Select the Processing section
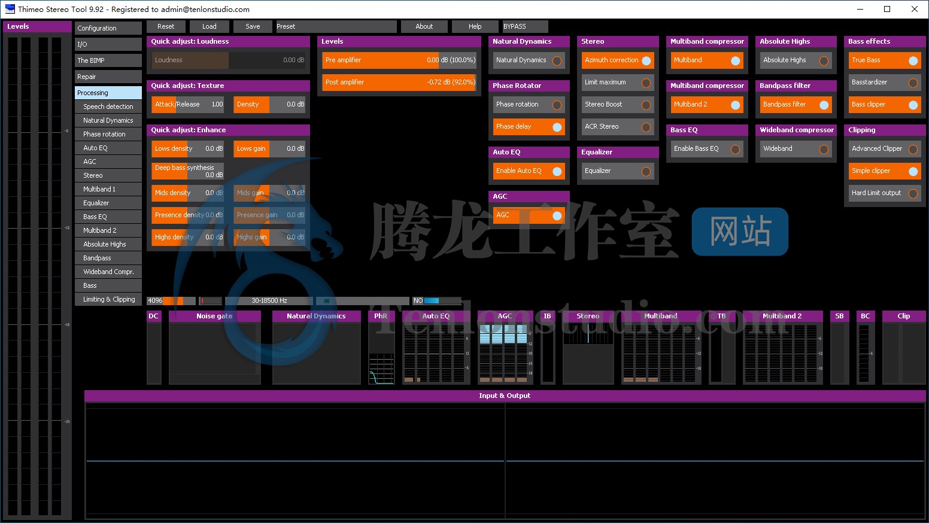The image size is (929, 523). [x=108, y=93]
